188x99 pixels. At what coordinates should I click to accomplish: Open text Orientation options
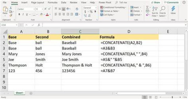pos(68,9)
